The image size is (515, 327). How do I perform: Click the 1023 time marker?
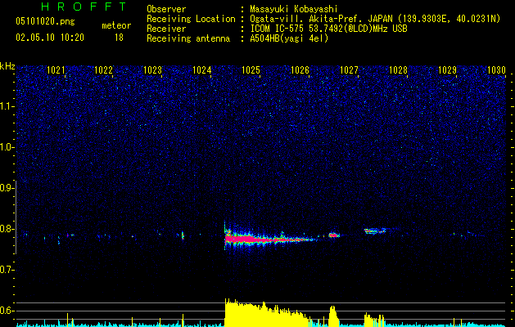tap(153, 70)
